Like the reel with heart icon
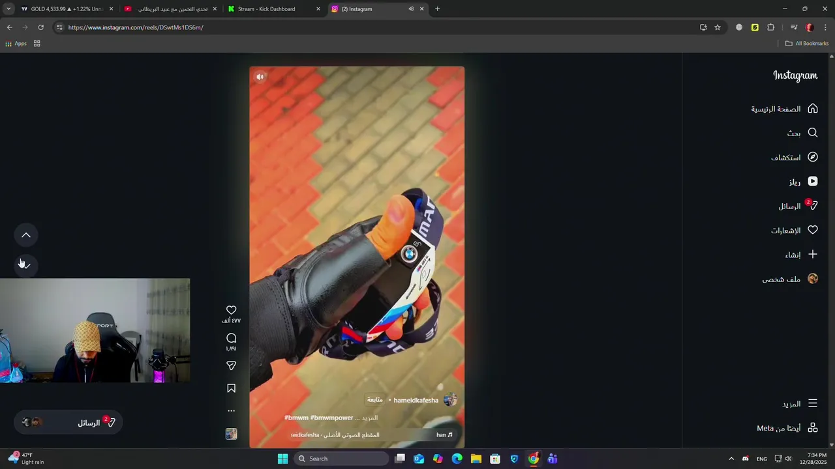 point(231,310)
